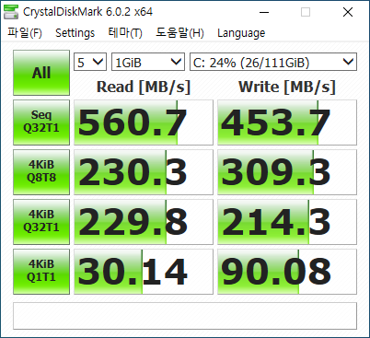The height and width of the screenshot is (338, 370).
Task: Open the Settings menu
Action: click(x=75, y=32)
